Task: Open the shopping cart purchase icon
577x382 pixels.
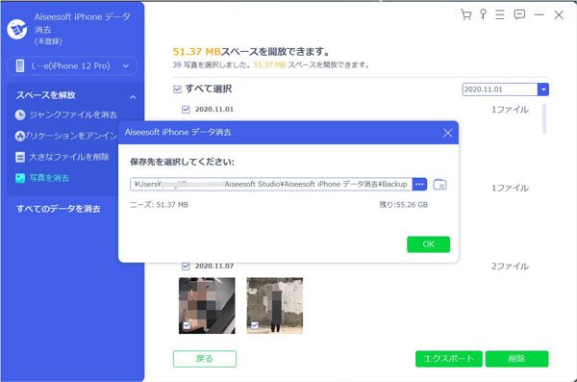Action: 465,14
